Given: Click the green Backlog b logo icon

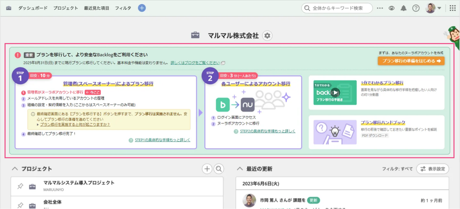Looking at the screenshot, I should 223,105.
